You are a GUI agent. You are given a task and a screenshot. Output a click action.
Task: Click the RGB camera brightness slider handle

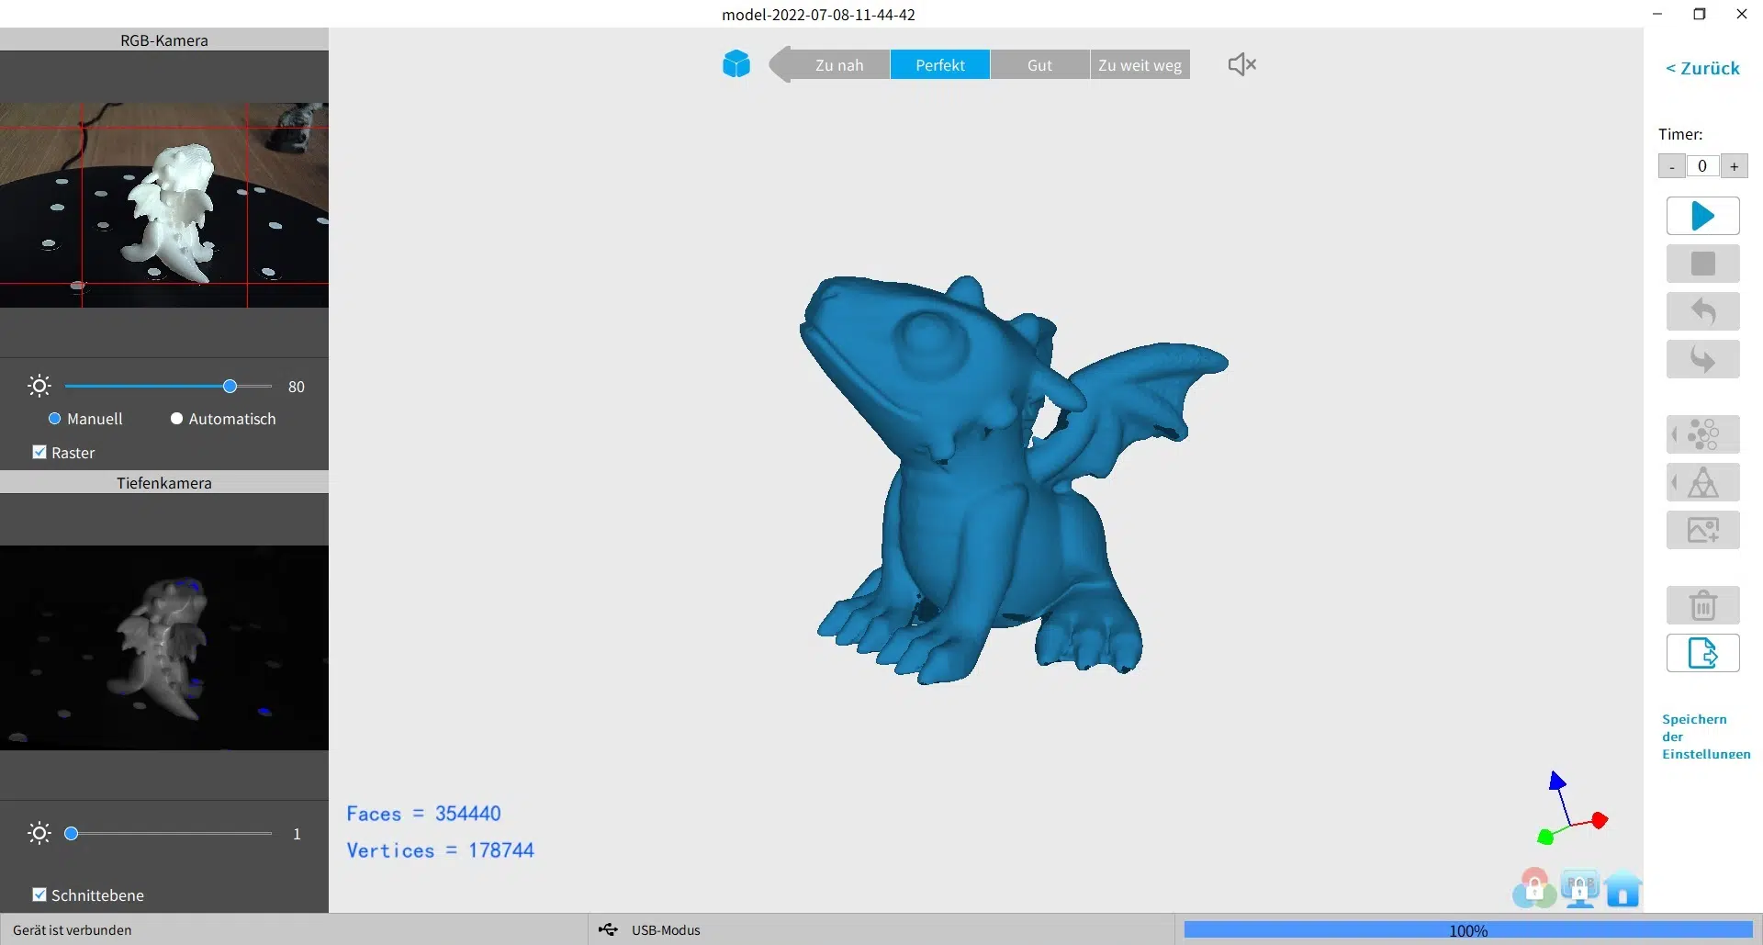(x=230, y=386)
